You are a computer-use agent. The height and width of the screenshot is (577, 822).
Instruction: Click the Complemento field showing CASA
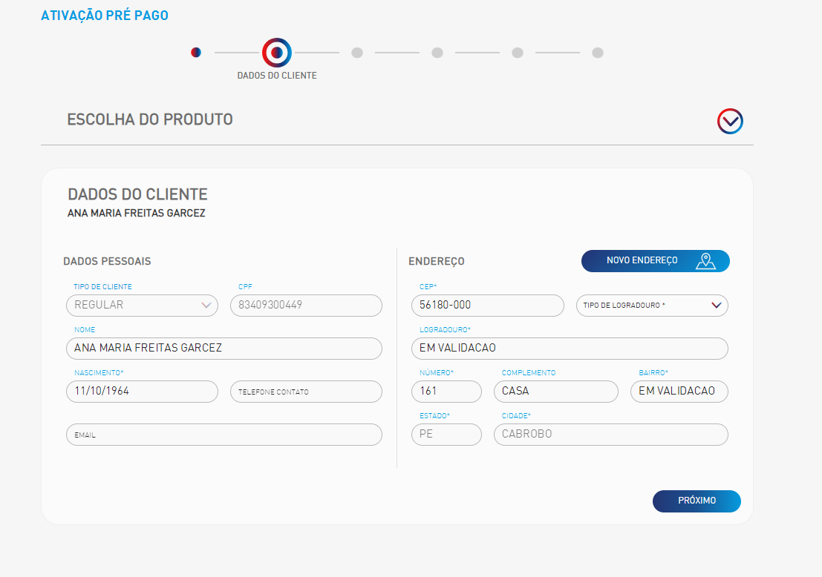(x=555, y=391)
